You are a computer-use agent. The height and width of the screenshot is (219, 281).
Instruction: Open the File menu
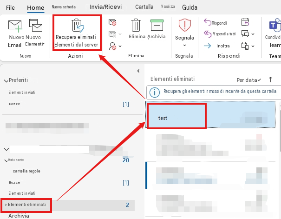[10, 8]
